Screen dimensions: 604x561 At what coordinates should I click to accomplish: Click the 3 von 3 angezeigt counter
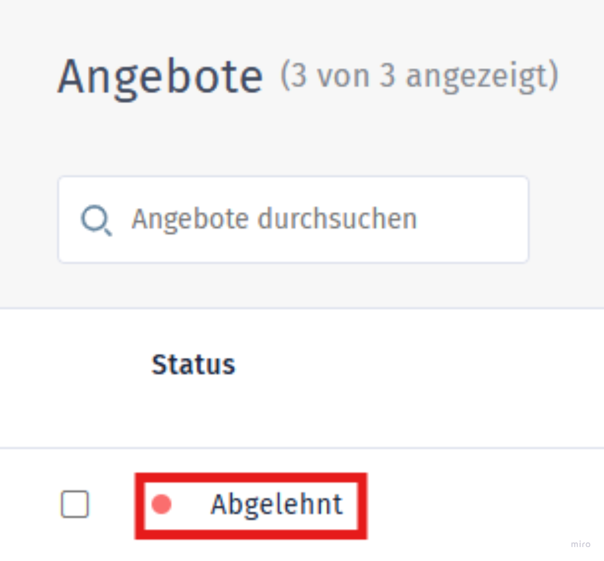(x=419, y=76)
